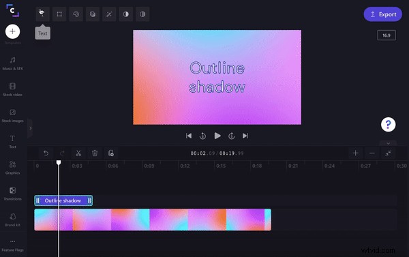The height and width of the screenshot is (257, 409).
Task: Open Music & SFX in the sidebar
Action: point(12,63)
